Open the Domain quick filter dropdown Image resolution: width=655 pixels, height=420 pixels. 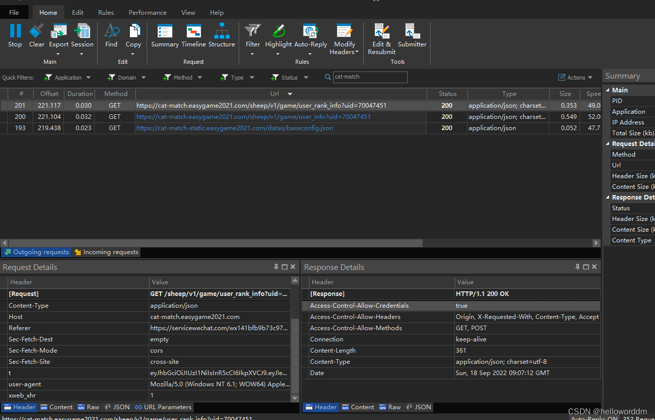tap(144, 78)
